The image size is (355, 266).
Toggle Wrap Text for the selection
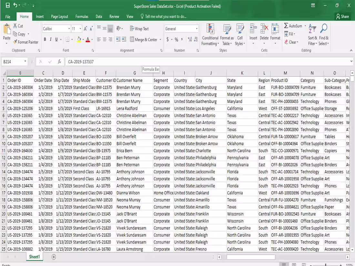click(139, 29)
